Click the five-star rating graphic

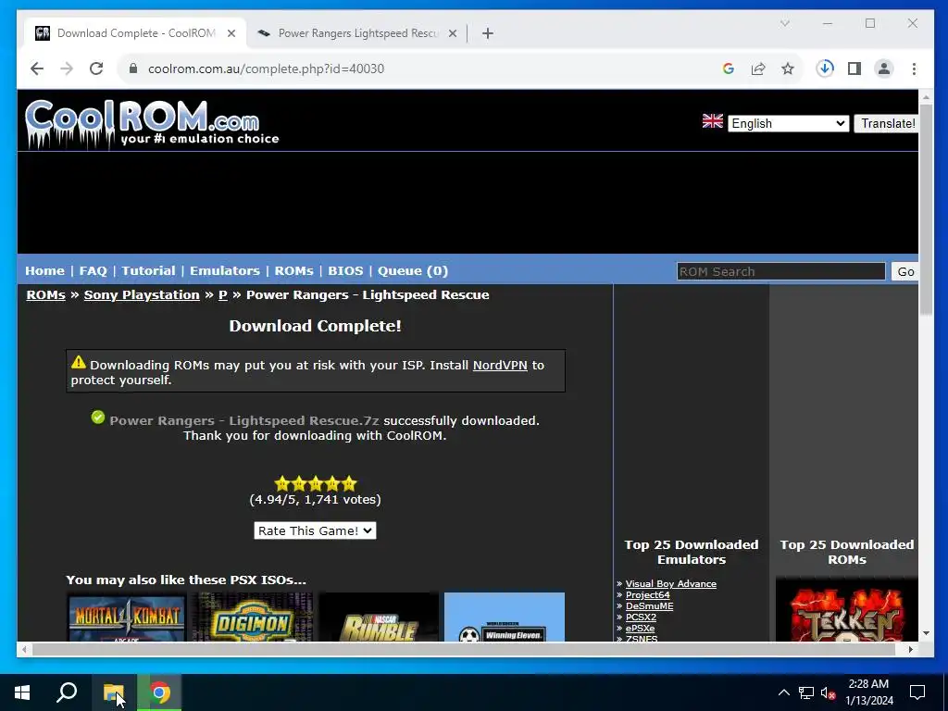[x=316, y=483]
